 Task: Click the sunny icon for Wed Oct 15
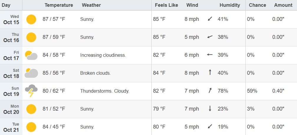click(x=31, y=19)
